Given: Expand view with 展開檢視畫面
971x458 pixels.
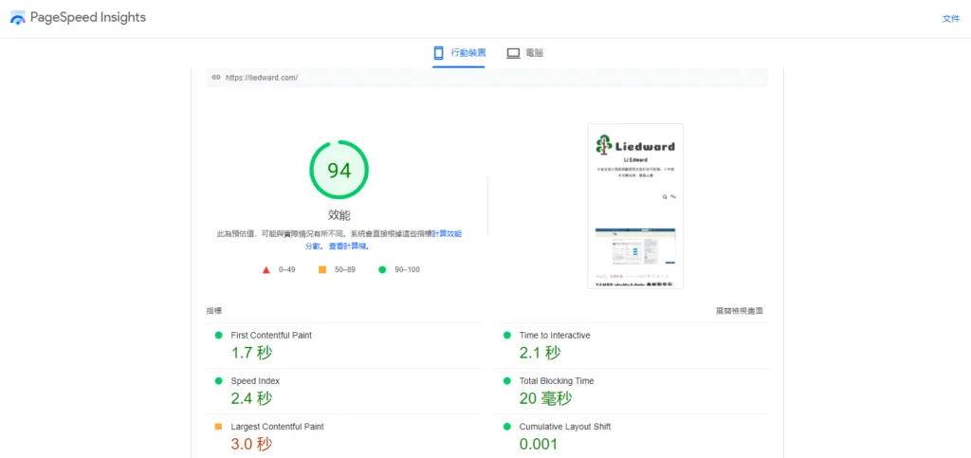Looking at the screenshot, I should pyautogui.click(x=740, y=311).
